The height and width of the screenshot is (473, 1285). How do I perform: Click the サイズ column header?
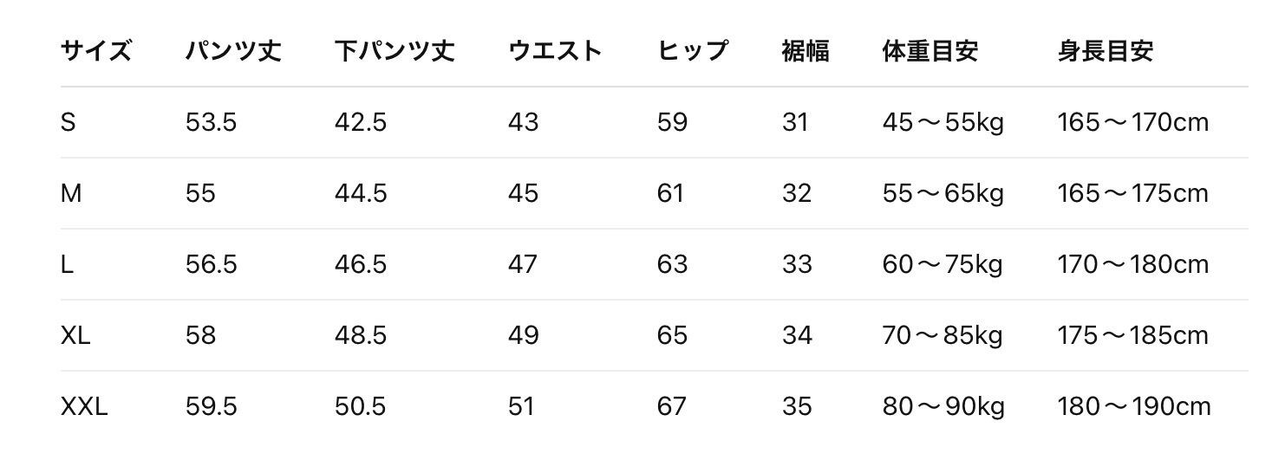(95, 51)
